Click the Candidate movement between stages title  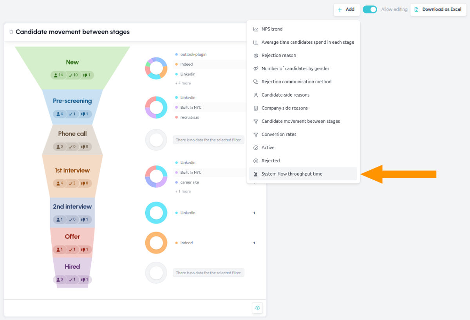72,32
